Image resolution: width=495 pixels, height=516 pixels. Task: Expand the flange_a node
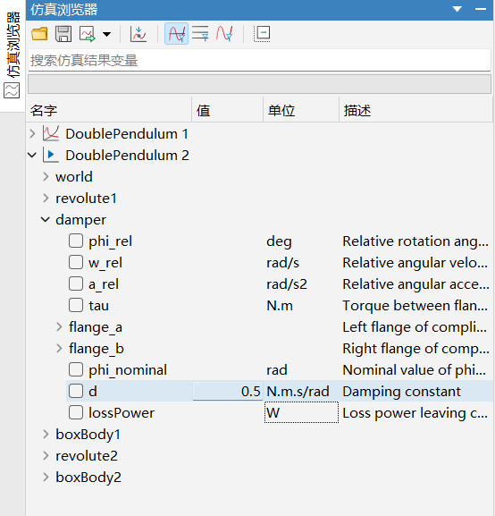tap(59, 326)
